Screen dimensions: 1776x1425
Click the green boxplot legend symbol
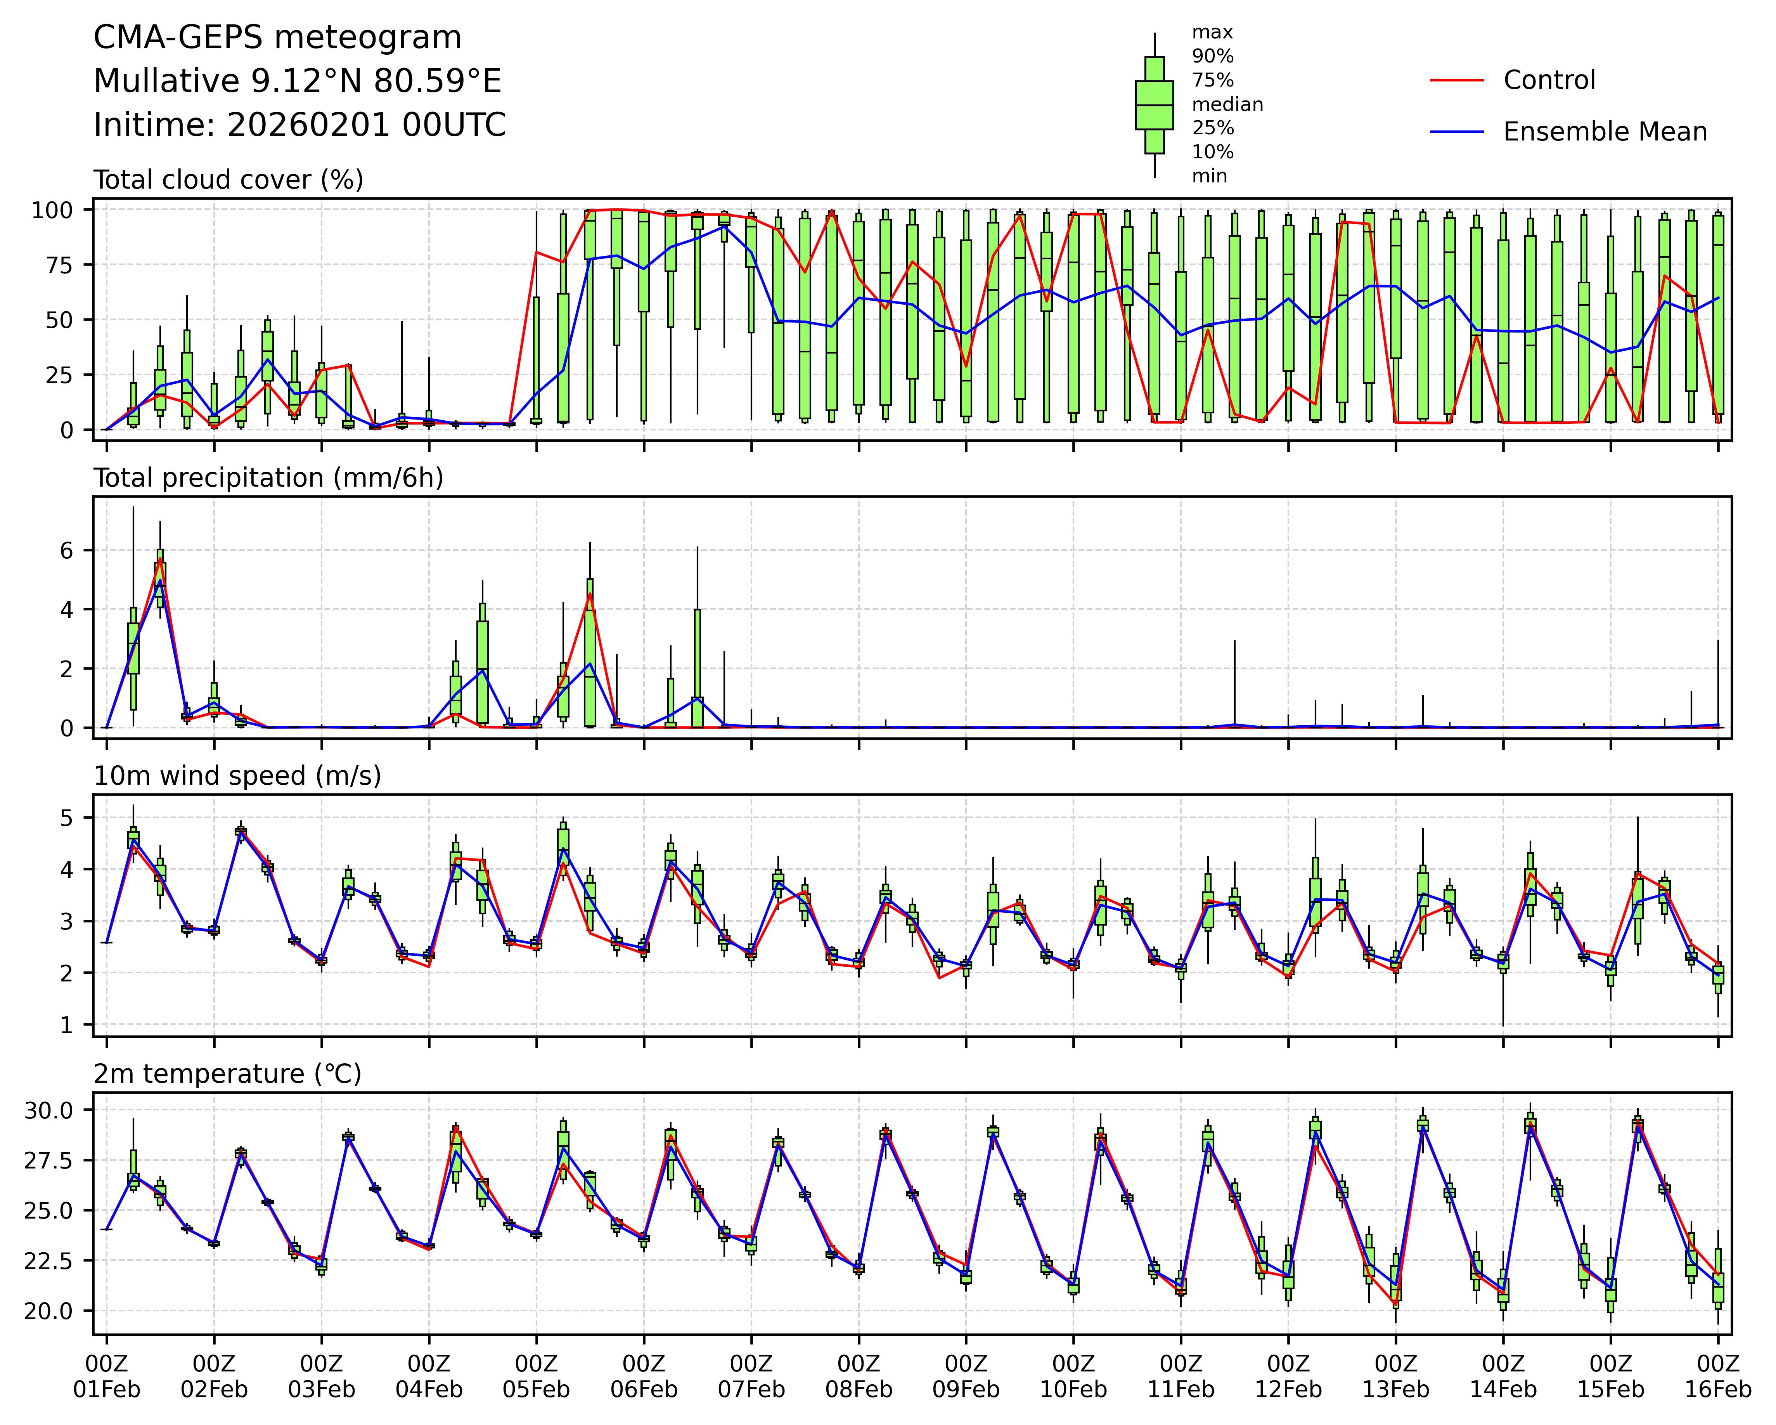pos(1154,106)
